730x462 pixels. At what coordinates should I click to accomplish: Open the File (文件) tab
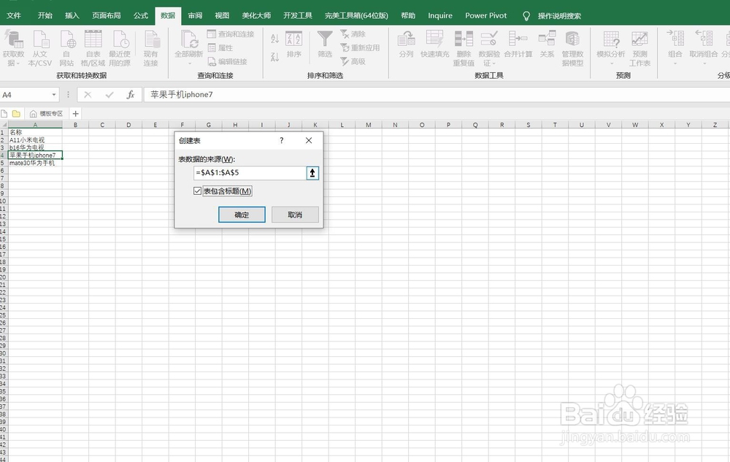point(13,15)
